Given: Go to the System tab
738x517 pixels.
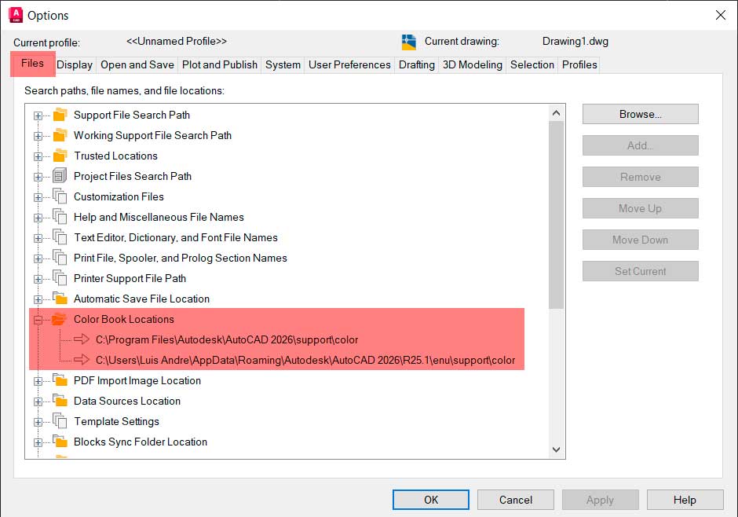Looking at the screenshot, I should click(x=283, y=64).
